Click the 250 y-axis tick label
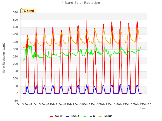This screenshot has height=121, width=162. tap(15, 56)
